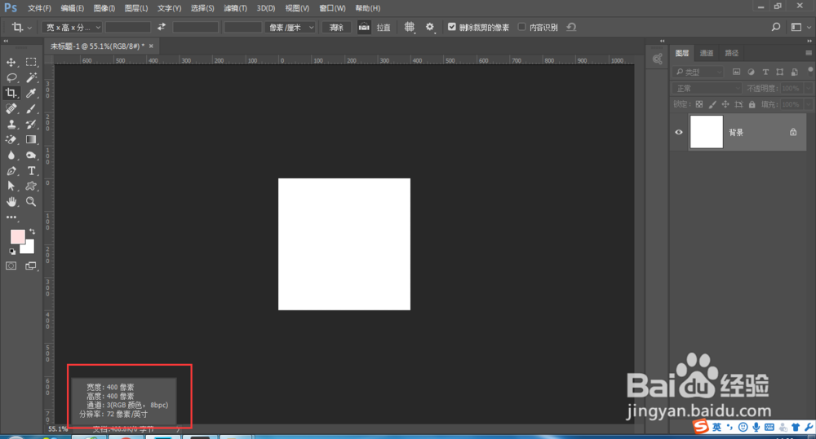
Task: Open the 正常 blend mode dropdown
Action: (x=707, y=88)
